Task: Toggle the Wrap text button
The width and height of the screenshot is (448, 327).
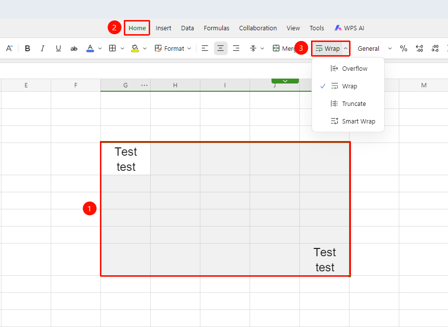Action: pyautogui.click(x=328, y=48)
